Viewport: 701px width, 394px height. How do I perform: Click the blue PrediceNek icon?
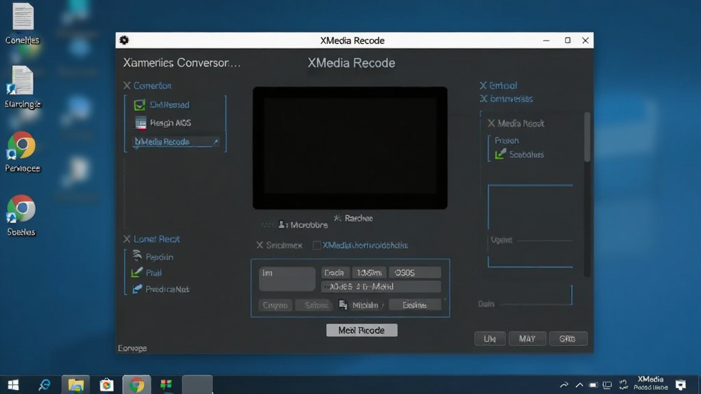tap(137, 289)
